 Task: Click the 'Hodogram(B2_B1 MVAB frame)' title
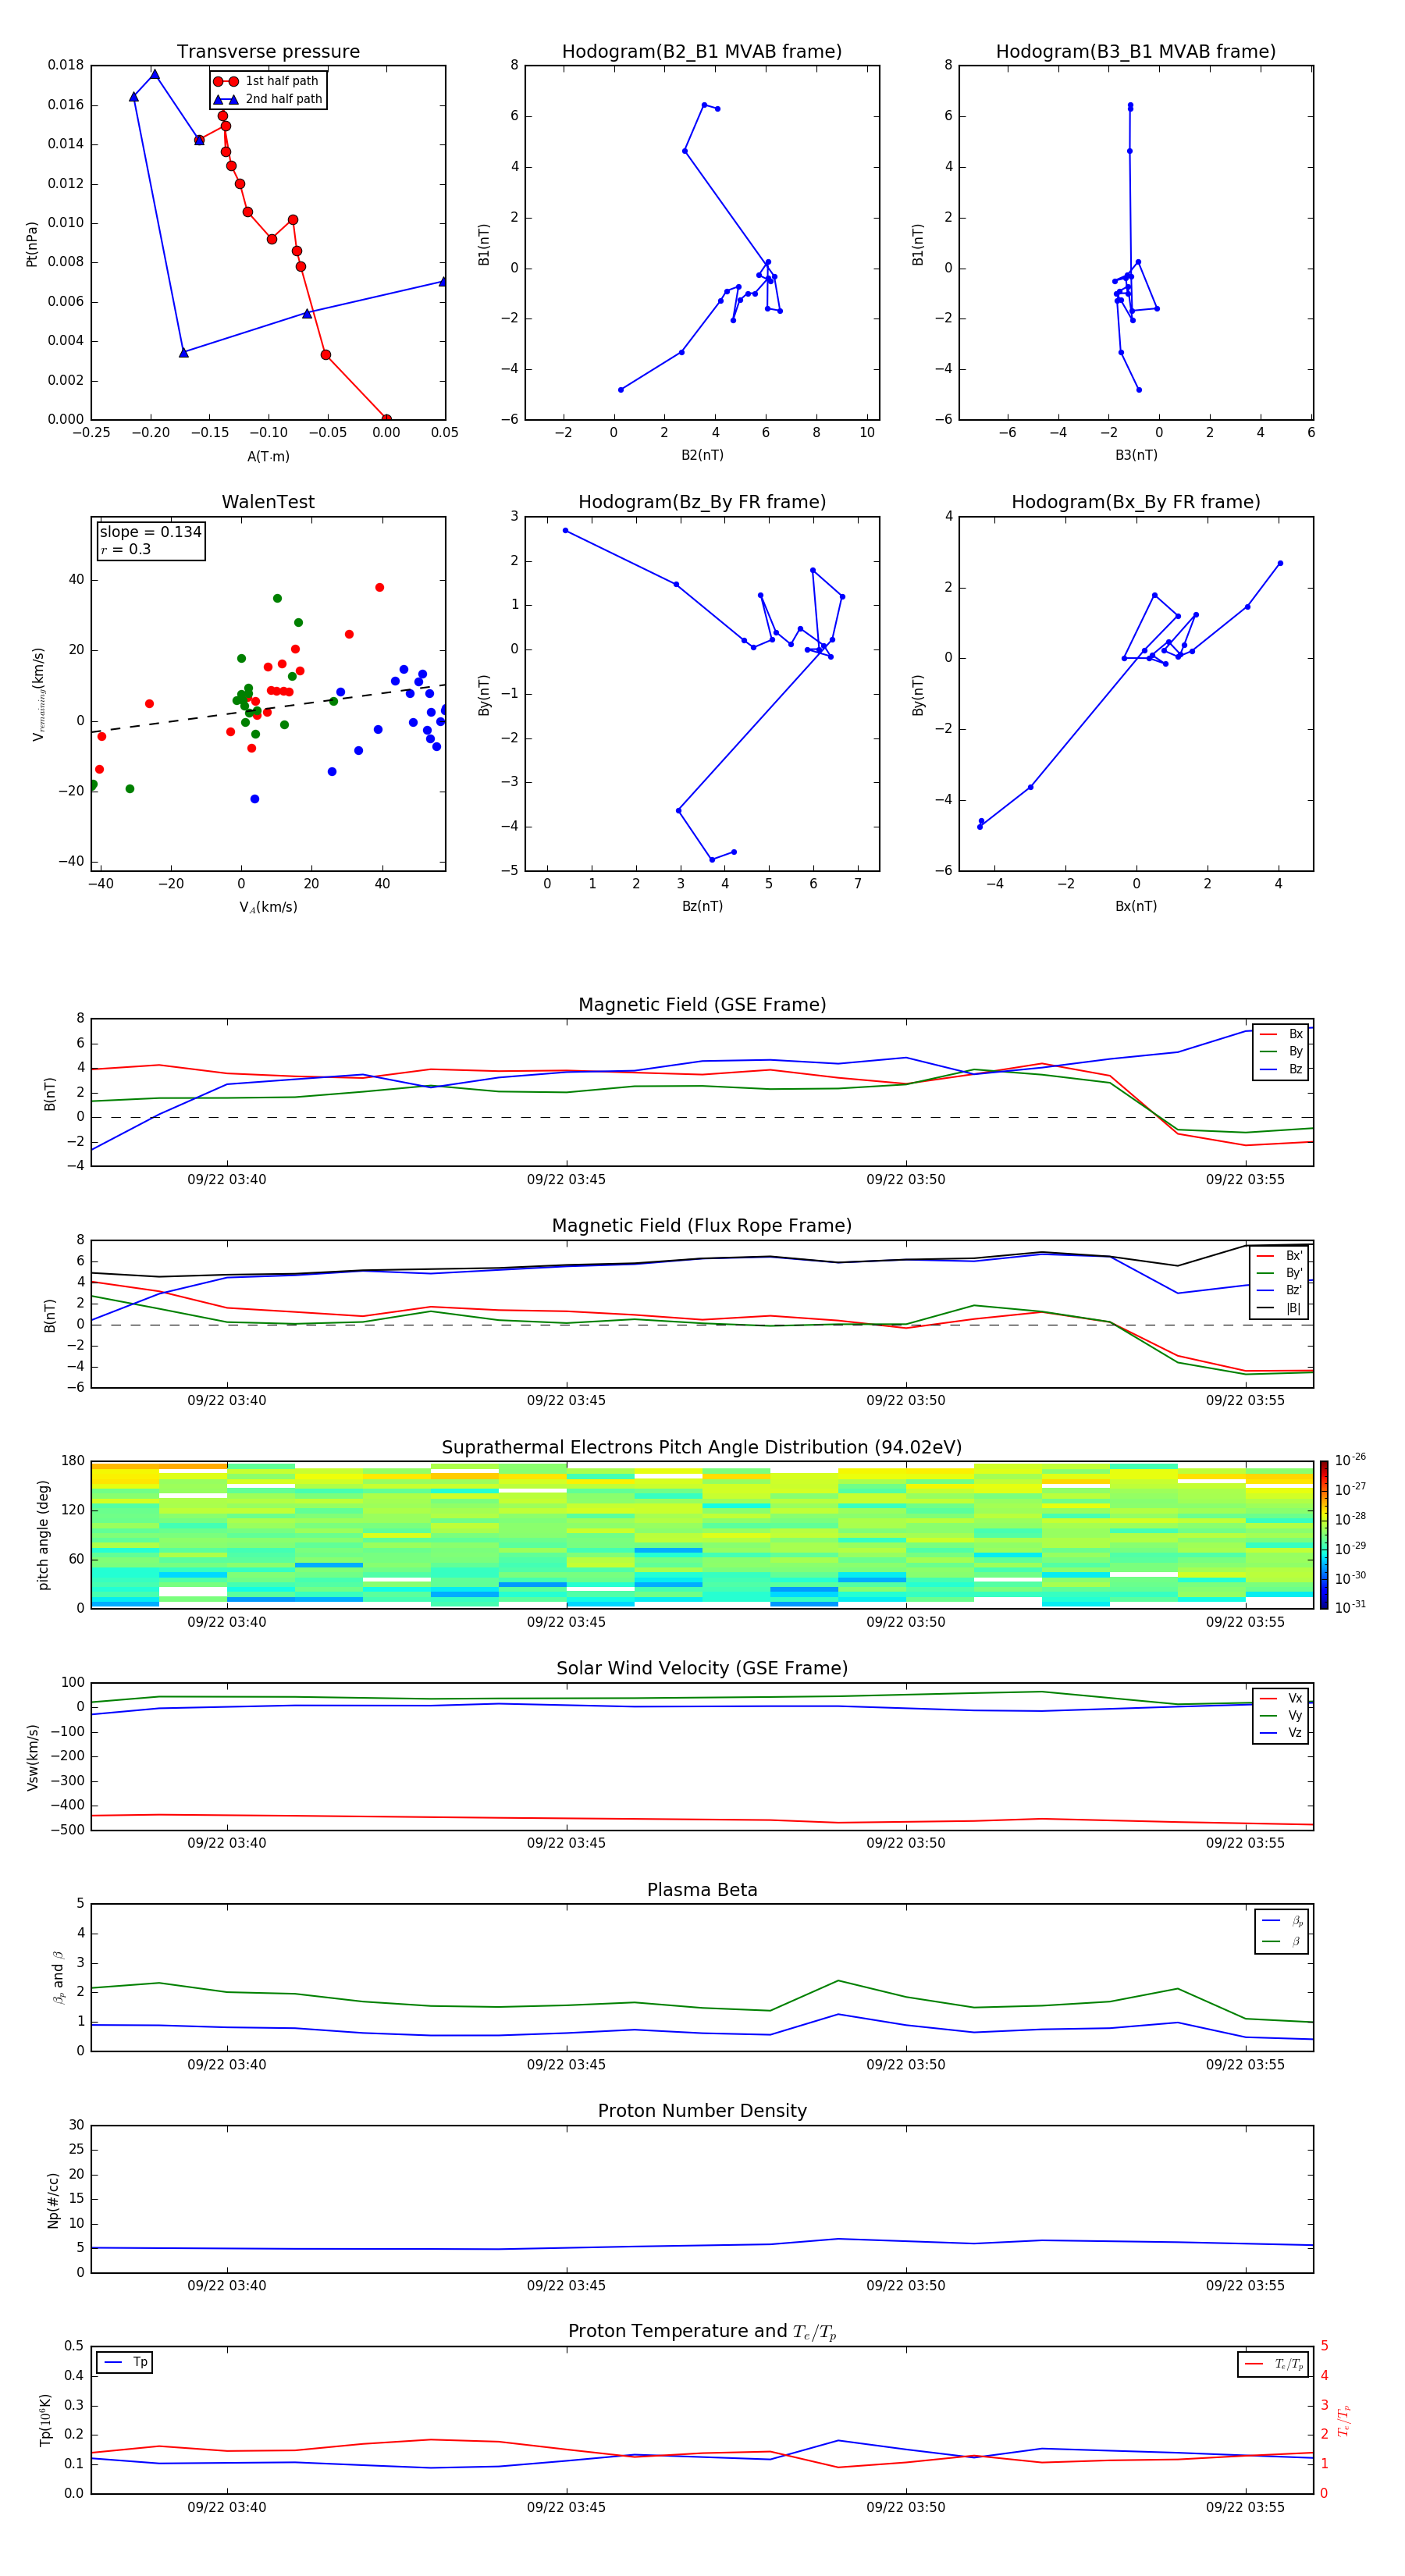pos(702,52)
